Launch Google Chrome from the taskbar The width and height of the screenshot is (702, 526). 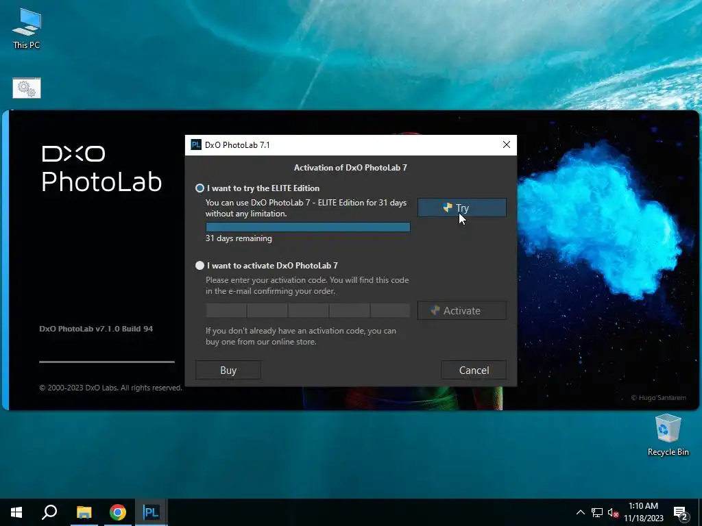coord(117,512)
